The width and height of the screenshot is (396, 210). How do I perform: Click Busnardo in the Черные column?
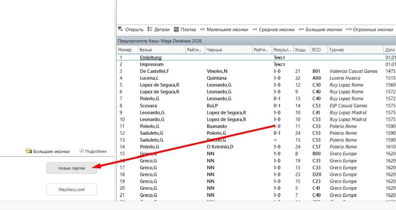point(217,126)
